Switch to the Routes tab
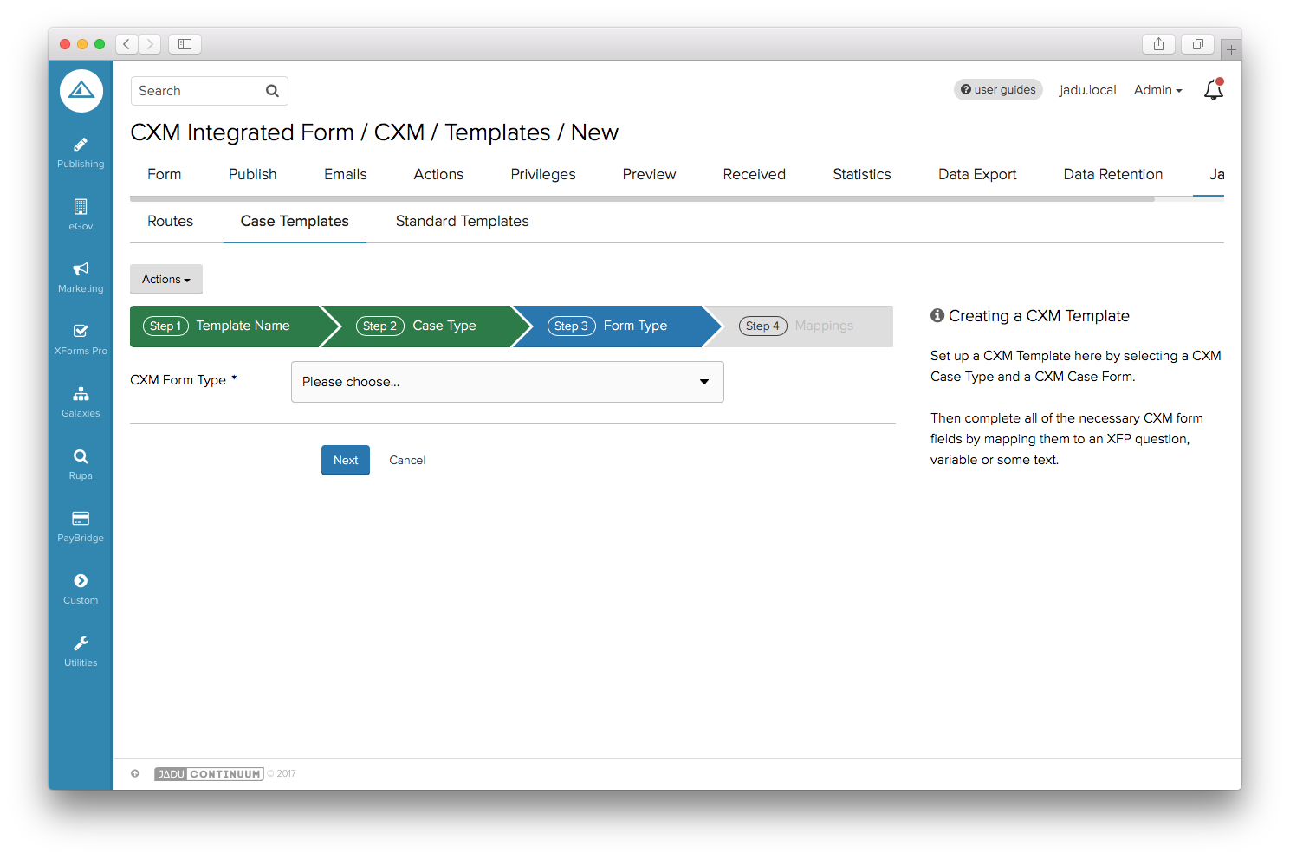This screenshot has width=1290, height=859. 170,222
